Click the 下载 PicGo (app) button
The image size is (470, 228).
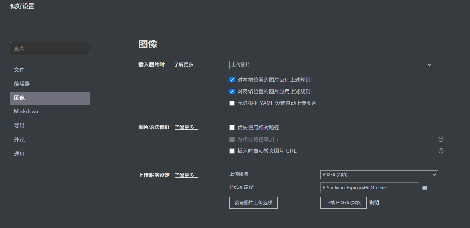pyautogui.click(x=343, y=203)
